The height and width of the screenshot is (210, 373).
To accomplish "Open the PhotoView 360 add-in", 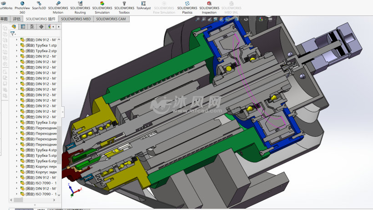I will click(22, 6).
